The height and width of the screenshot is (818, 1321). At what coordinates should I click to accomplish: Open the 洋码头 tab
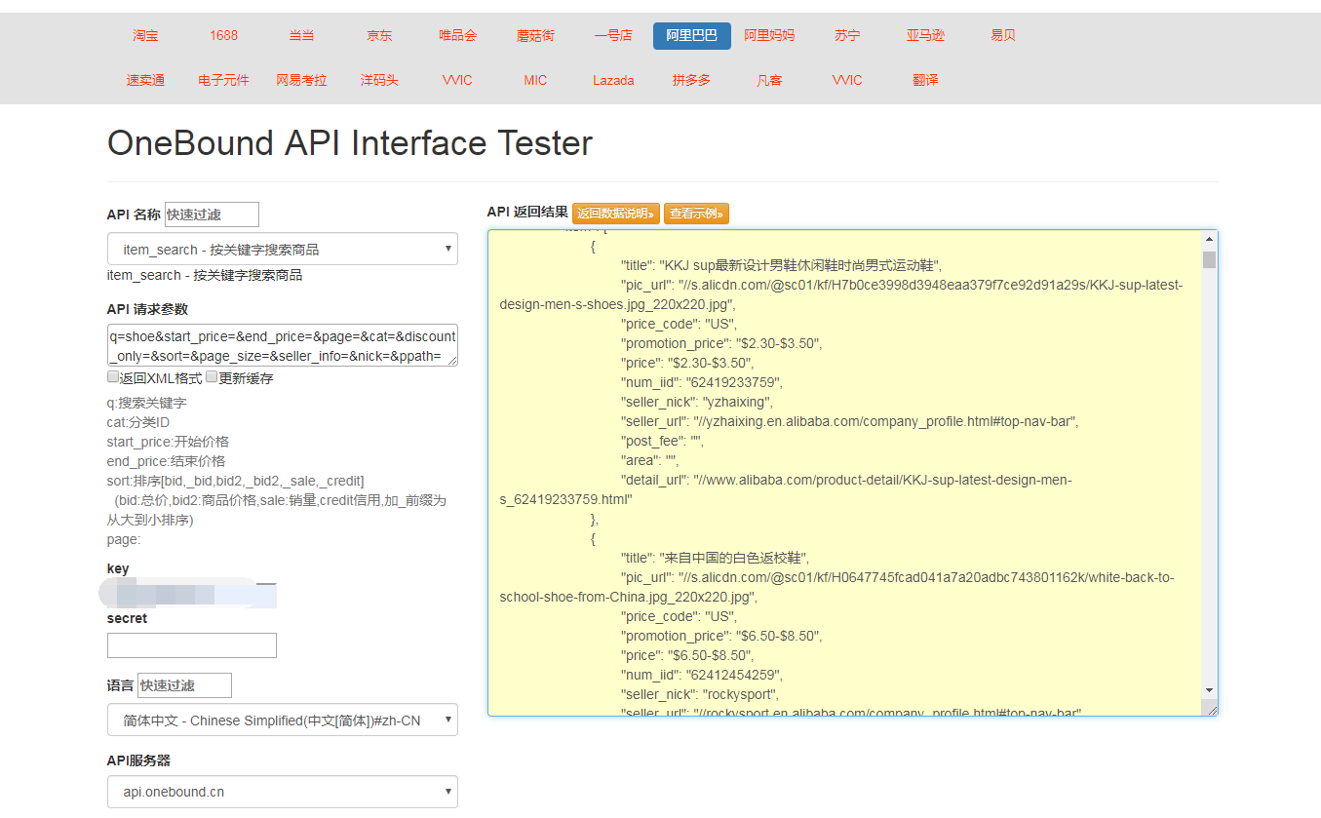[x=379, y=80]
